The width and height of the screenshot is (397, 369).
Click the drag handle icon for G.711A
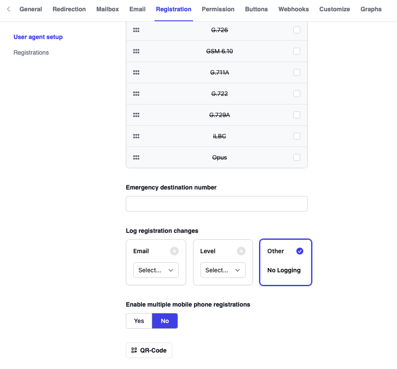pyautogui.click(x=136, y=72)
